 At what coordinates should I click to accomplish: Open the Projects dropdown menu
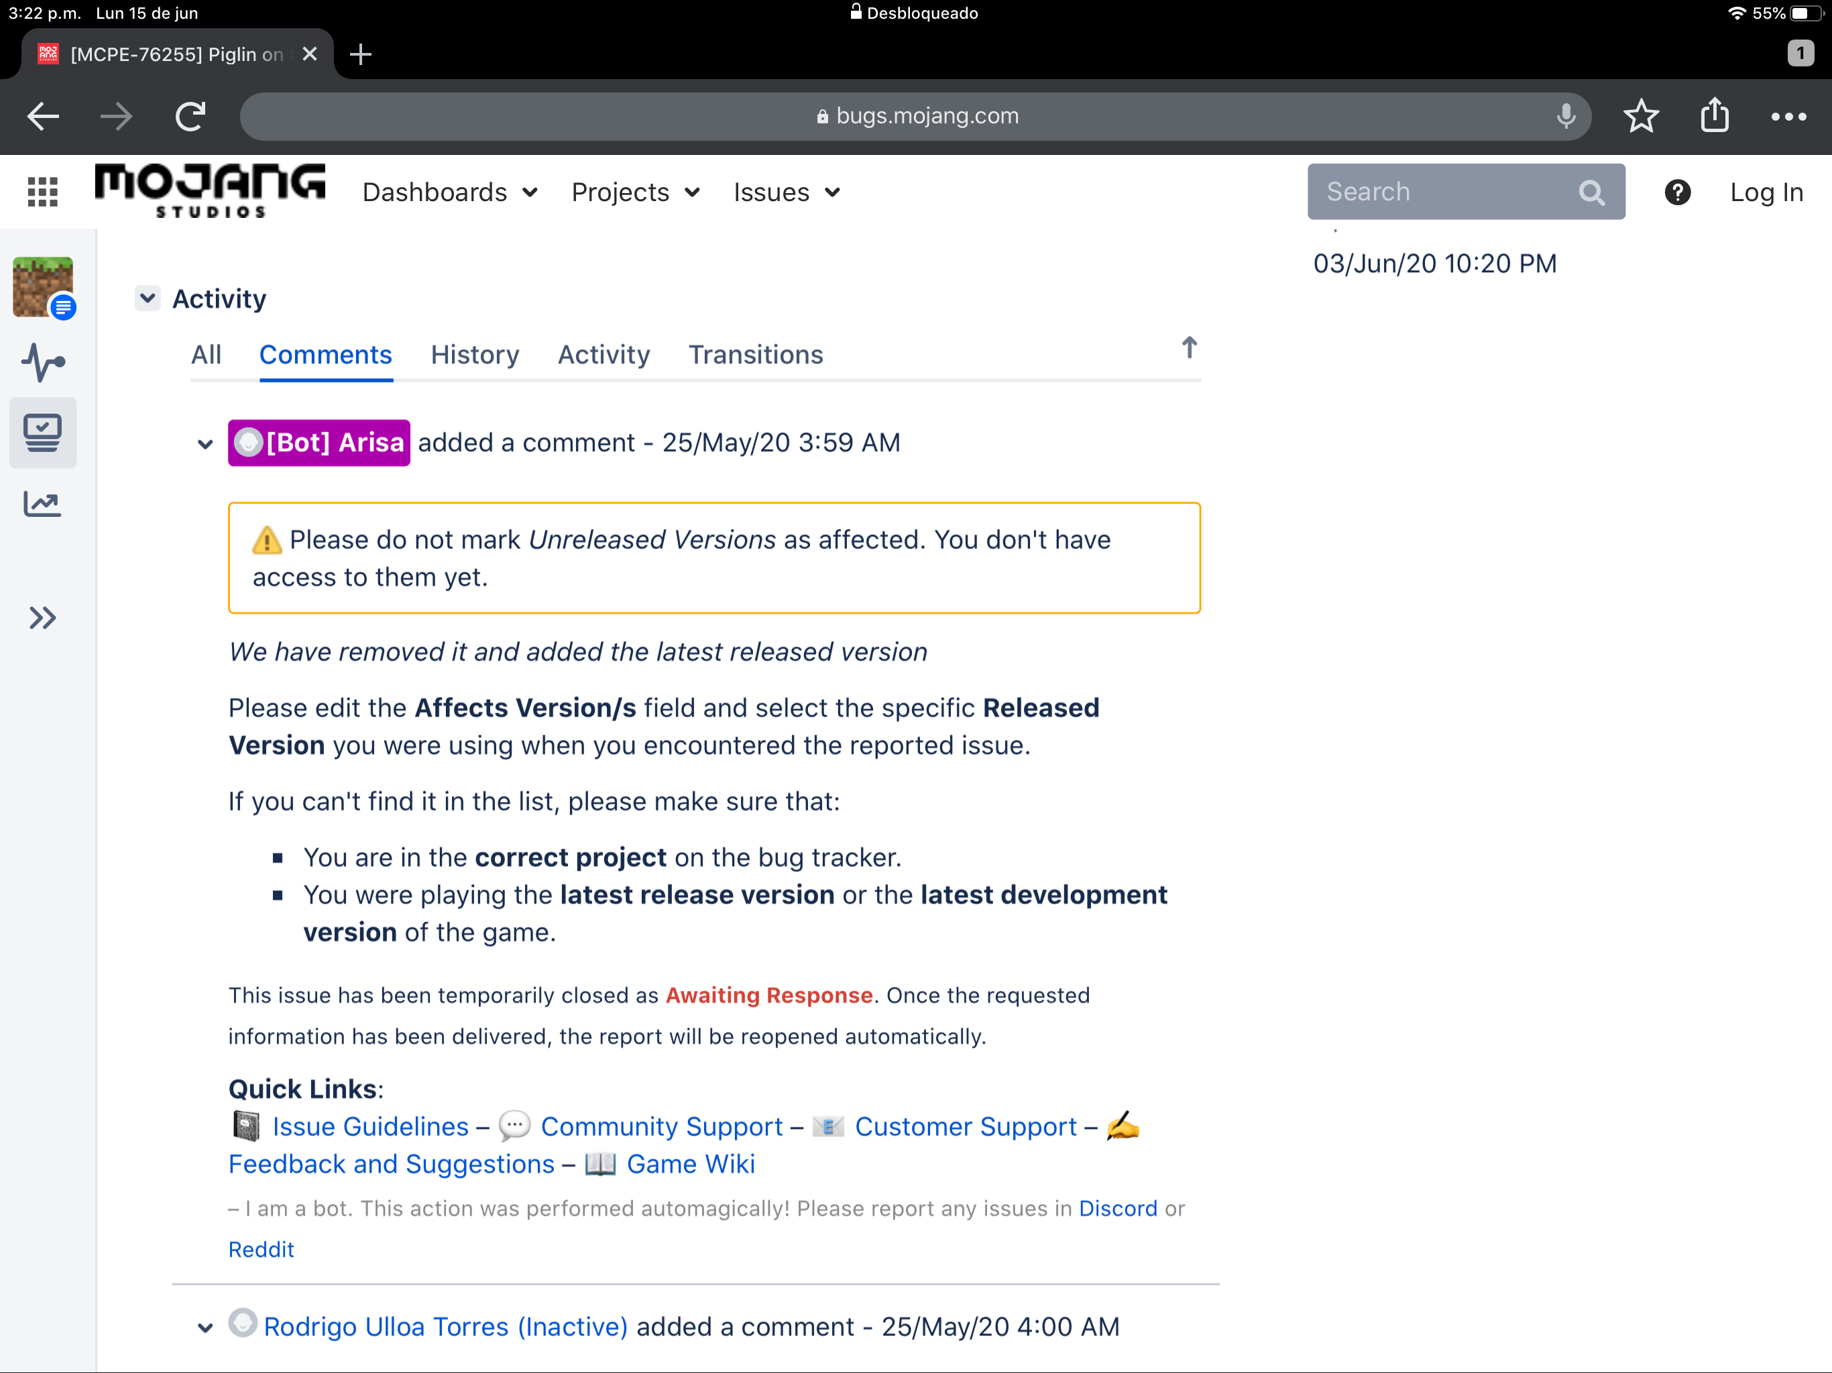point(635,192)
